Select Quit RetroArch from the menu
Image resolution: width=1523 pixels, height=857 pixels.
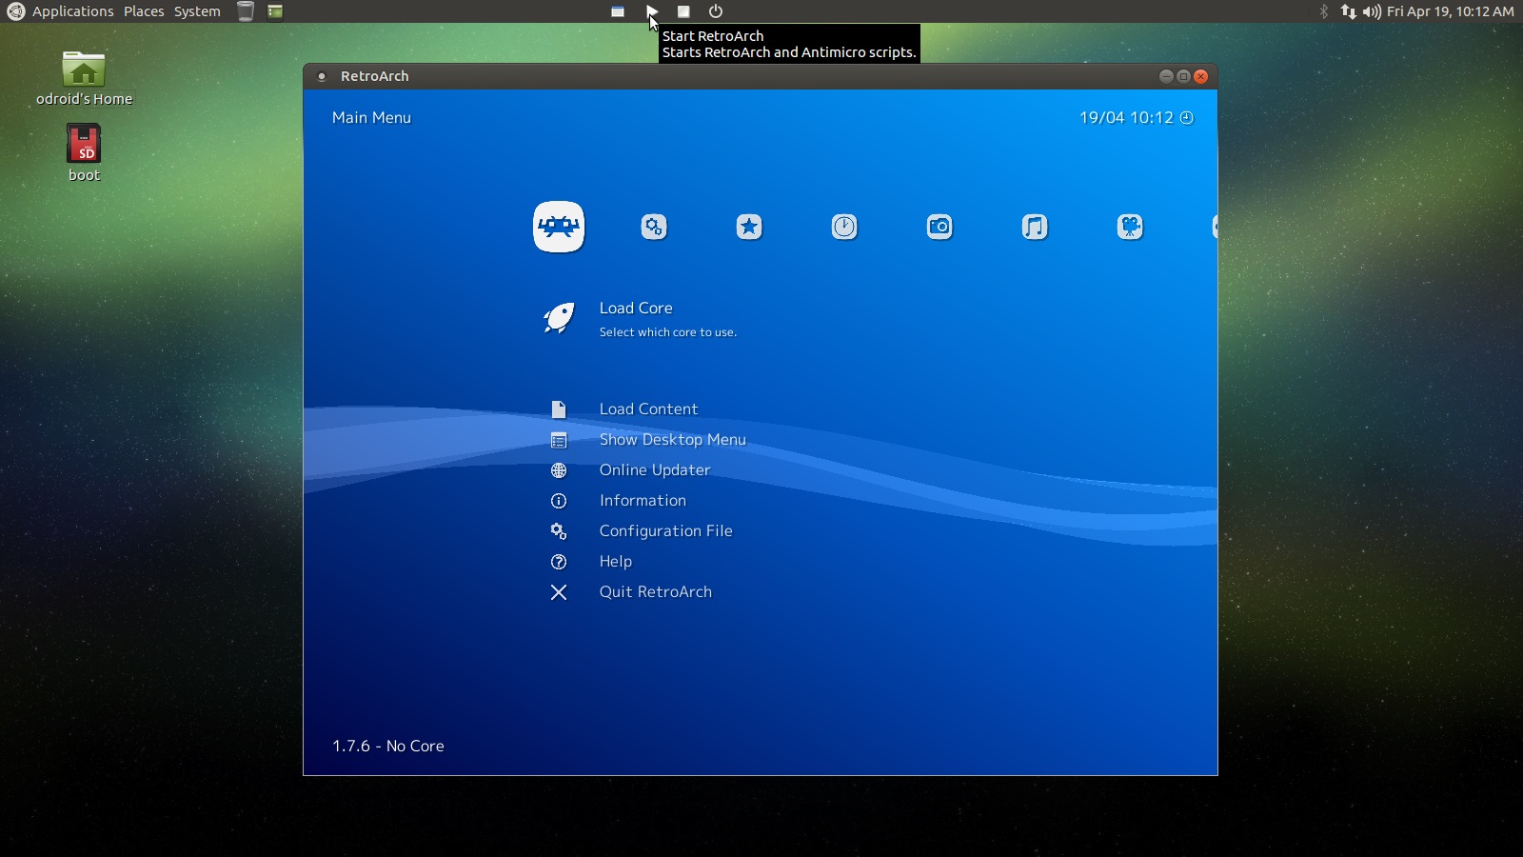pyautogui.click(x=655, y=591)
